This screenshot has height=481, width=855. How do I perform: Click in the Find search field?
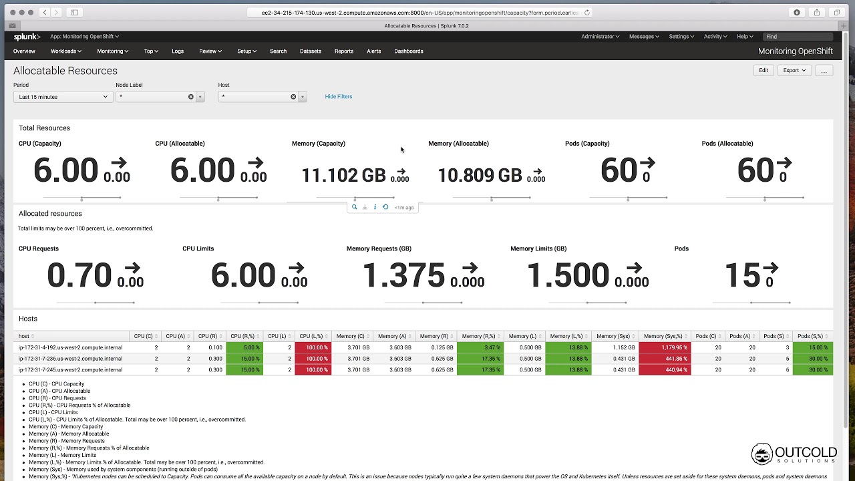click(798, 37)
